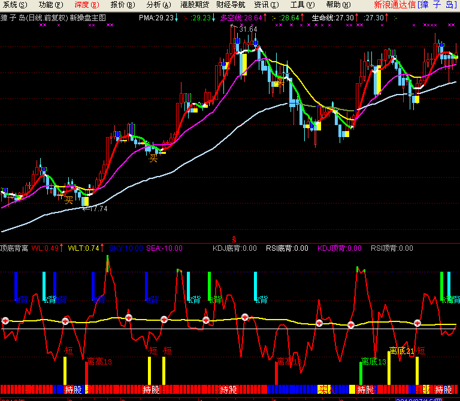The image size is (460, 401).
Task: Click the 离高13 marker in the indicator panel
Action: coord(99,361)
